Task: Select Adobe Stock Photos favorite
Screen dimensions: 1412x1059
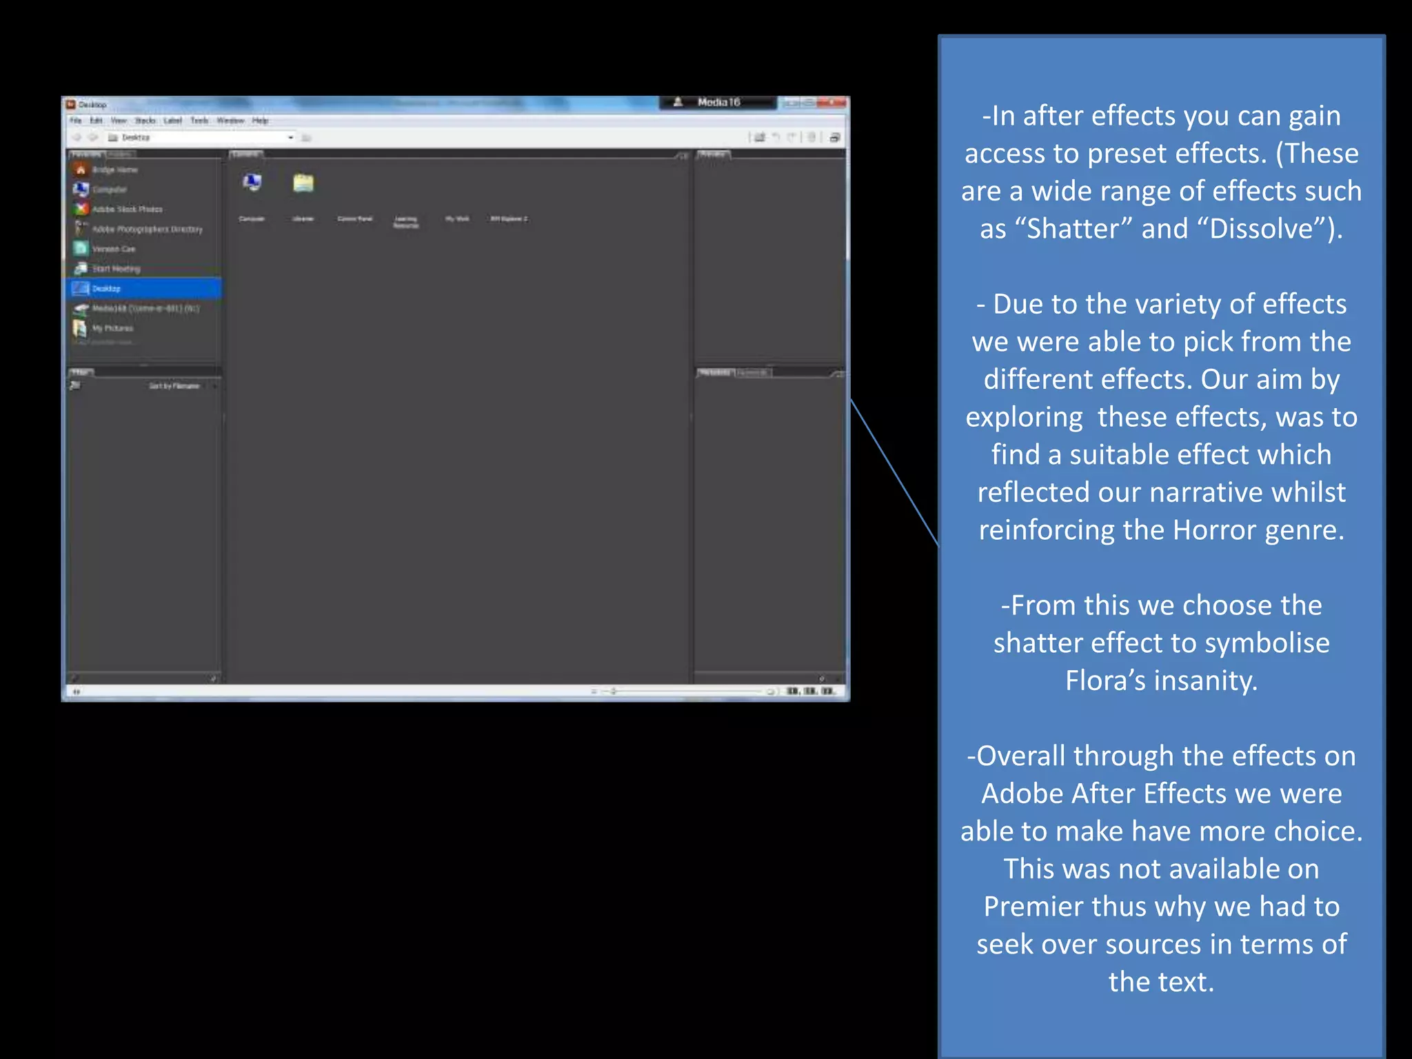Action: click(126, 209)
